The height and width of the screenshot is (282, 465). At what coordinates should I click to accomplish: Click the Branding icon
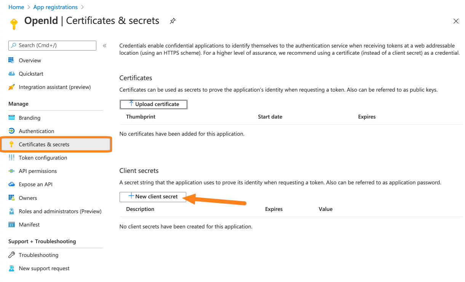[11, 118]
